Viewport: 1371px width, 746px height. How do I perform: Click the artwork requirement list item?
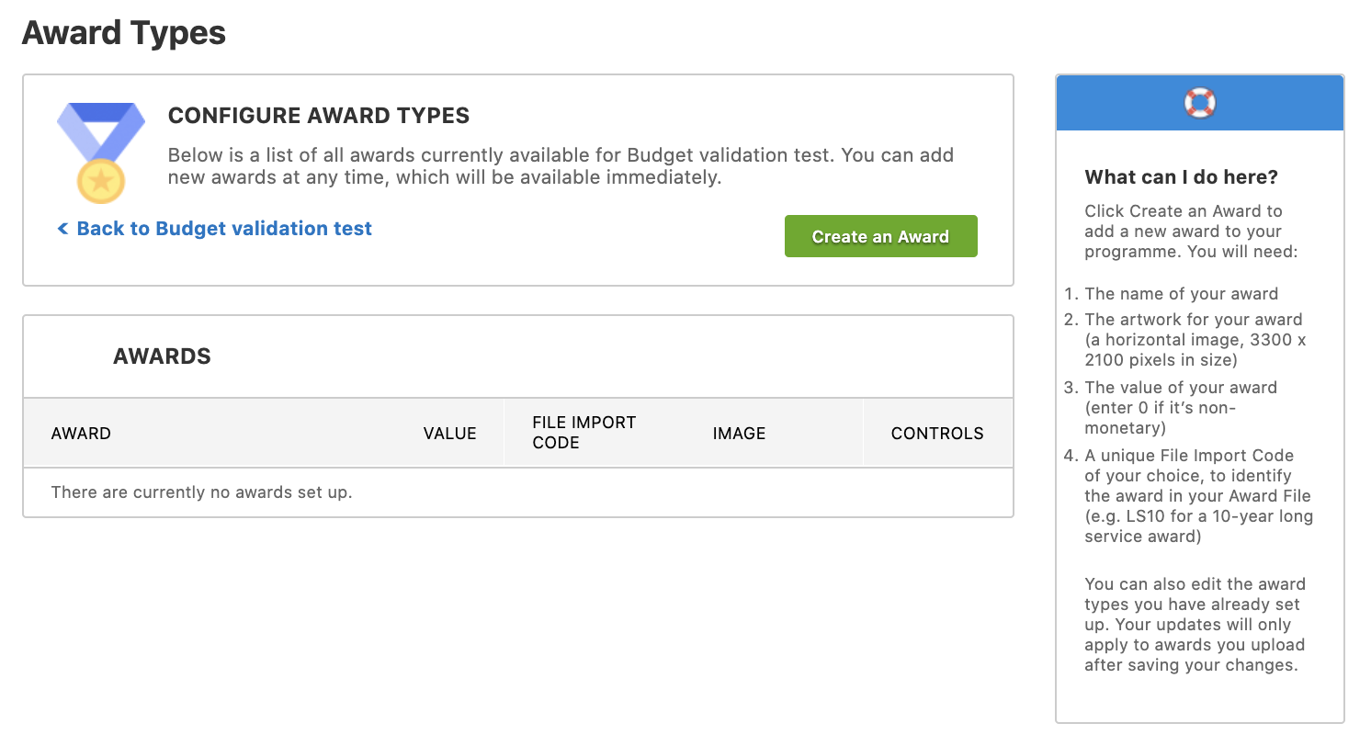1196,340
